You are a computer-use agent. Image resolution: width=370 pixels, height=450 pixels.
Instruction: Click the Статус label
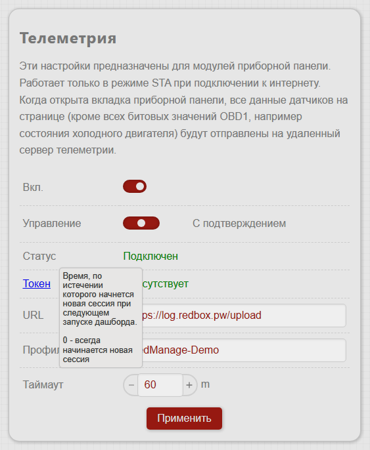tap(39, 256)
